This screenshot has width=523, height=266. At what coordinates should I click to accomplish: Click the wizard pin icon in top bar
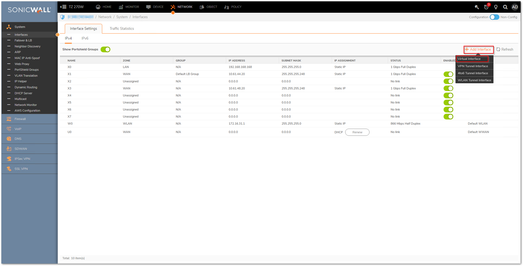[x=477, y=7]
